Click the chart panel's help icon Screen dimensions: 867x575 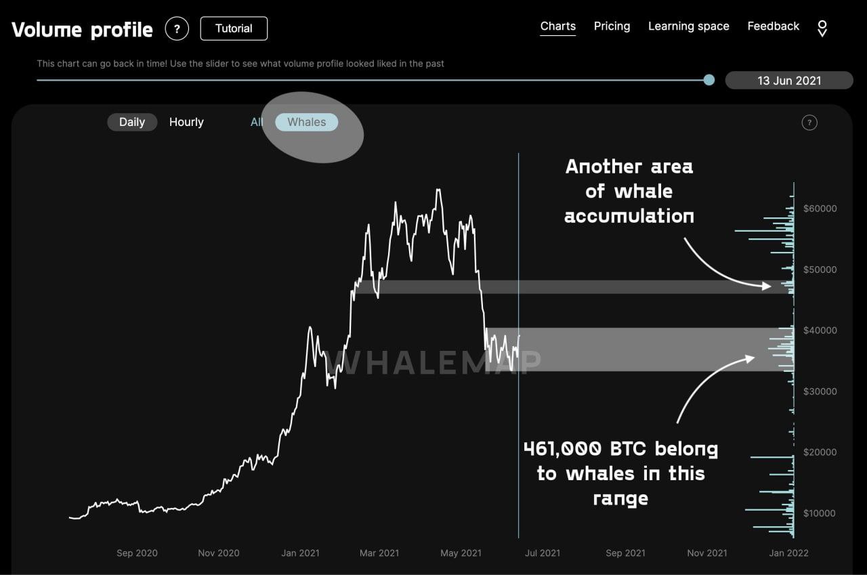point(809,123)
